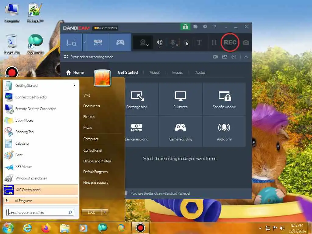Click the pause recording button
This screenshot has width=312, height=234.
click(x=214, y=42)
